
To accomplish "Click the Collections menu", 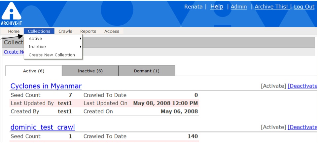I will [x=39, y=31].
